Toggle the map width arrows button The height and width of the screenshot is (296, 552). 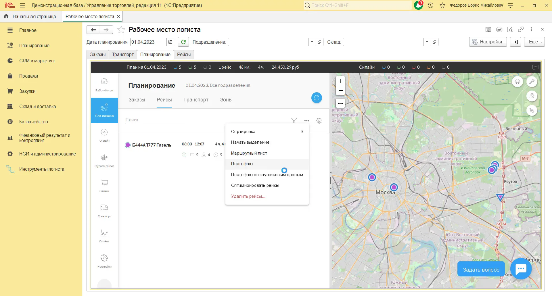point(340,103)
